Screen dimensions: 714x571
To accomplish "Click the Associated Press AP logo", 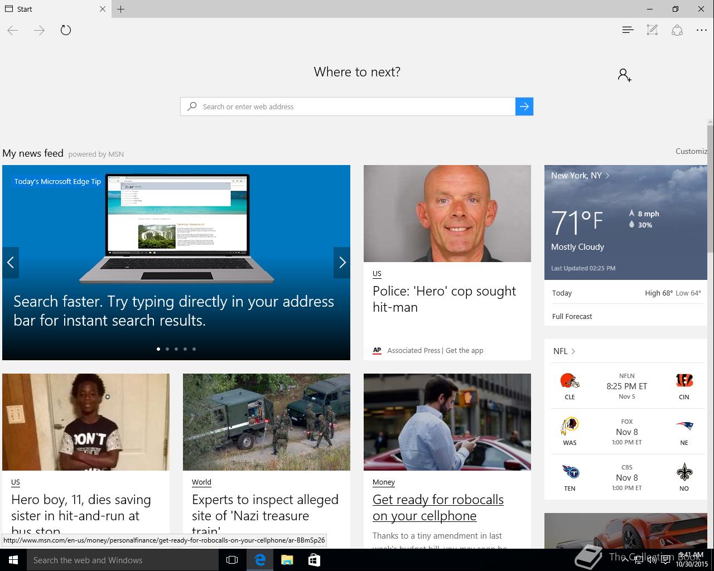I will [377, 350].
